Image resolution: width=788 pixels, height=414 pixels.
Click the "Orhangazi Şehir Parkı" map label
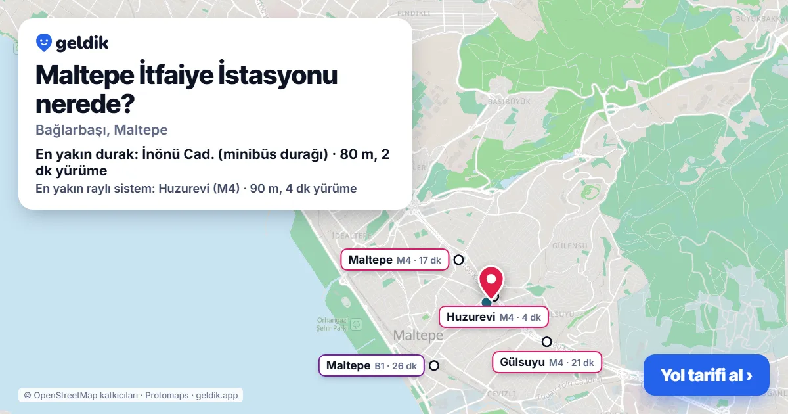(332, 323)
